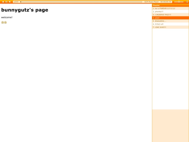Pause the current song
Viewport: 189px width, 142px height.
click(x=6, y=2)
